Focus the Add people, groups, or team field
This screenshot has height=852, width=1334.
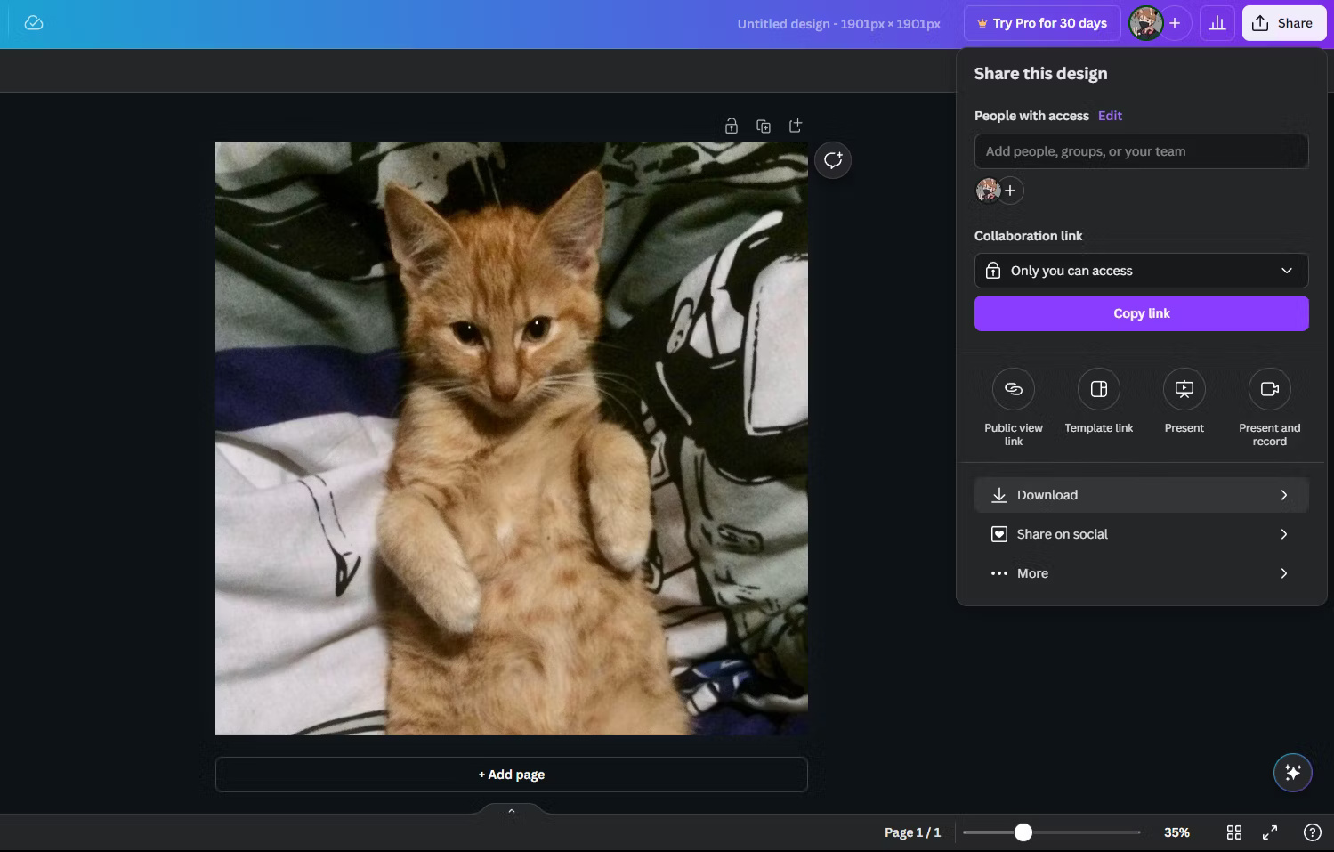click(1142, 151)
